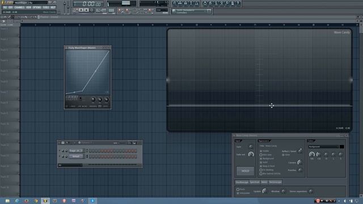Click the HOLD button in Wave Candy
Viewport: 363px width, 204px height.
point(245,171)
